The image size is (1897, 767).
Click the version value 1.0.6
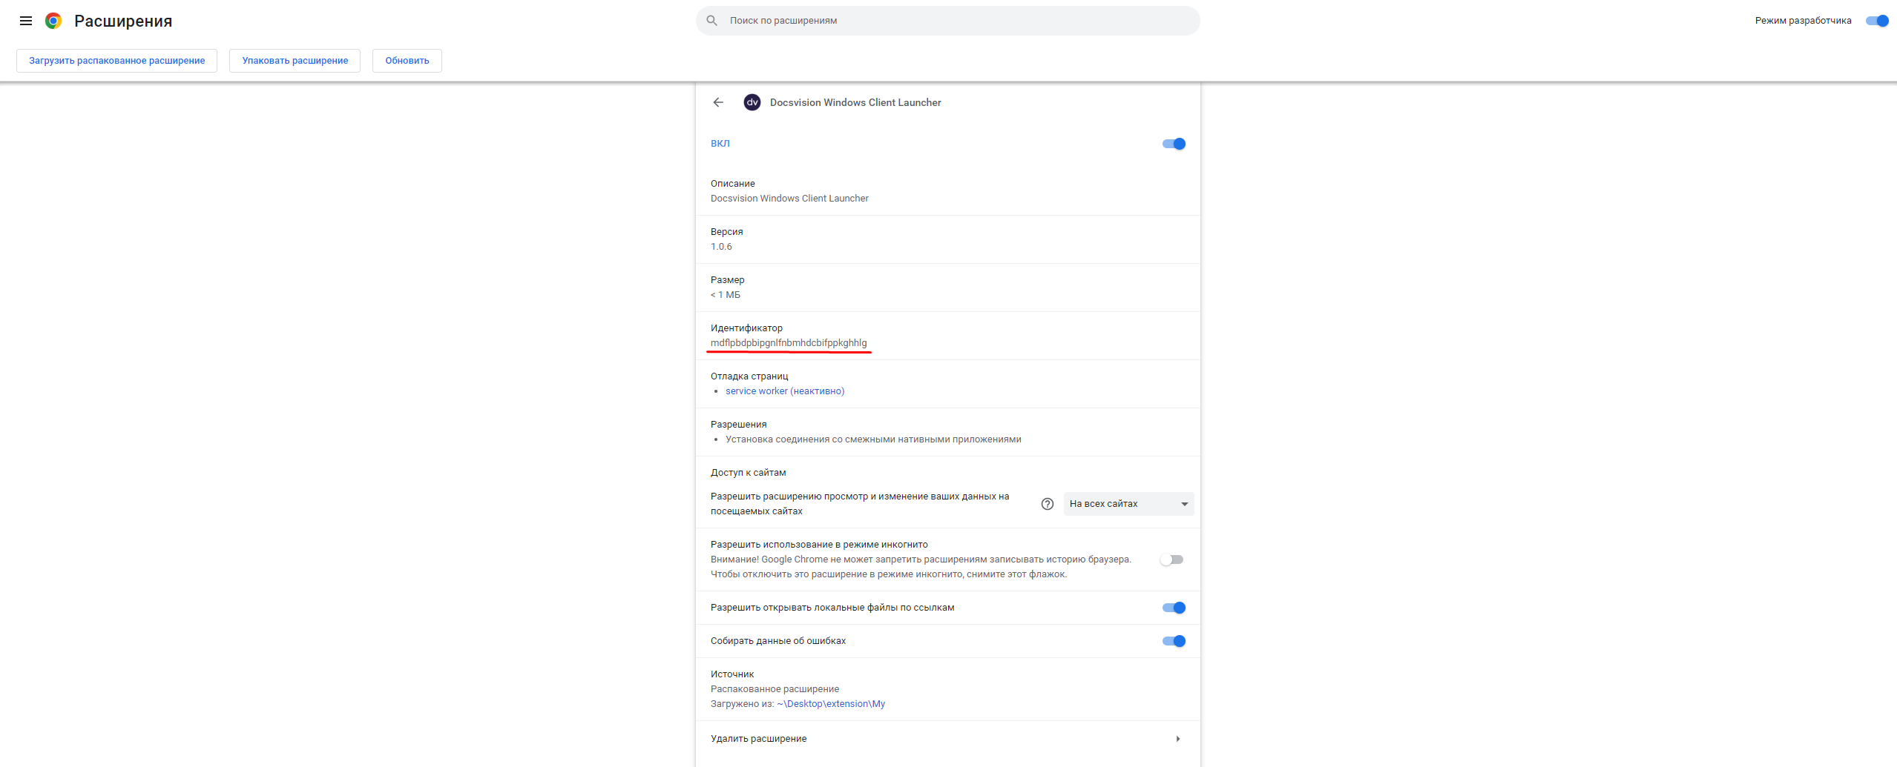[x=721, y=247]
